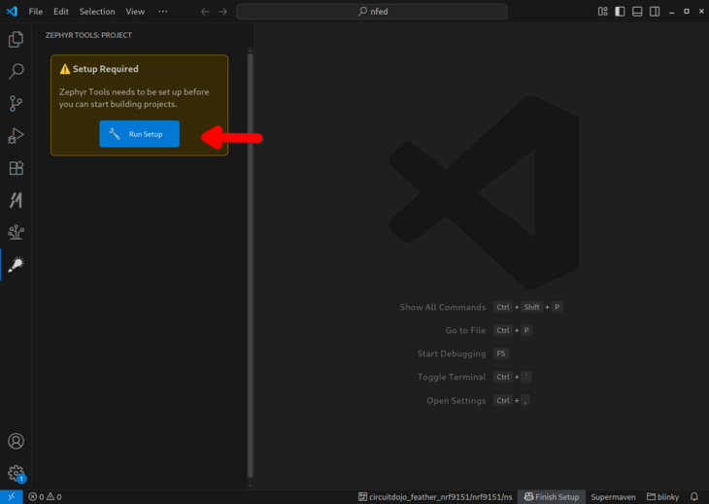Click Finish Setup in the status bar
Viewport: 709px width, 504px height.
pos(552,497)
